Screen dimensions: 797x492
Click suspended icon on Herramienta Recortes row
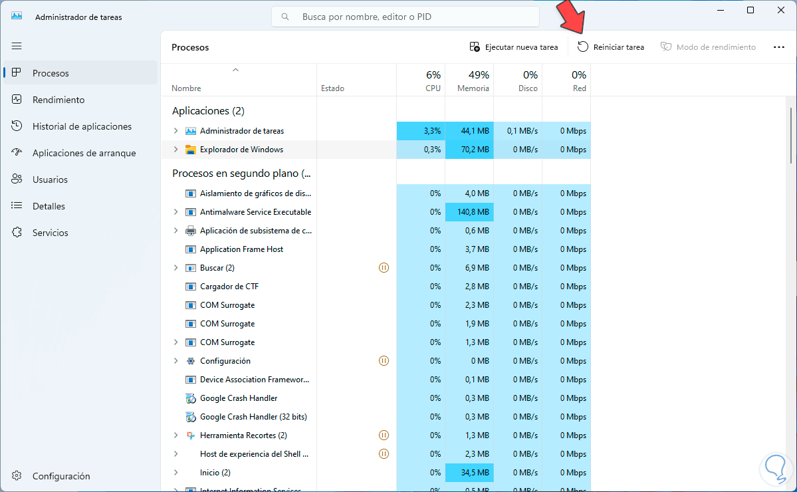coord(384,435)
